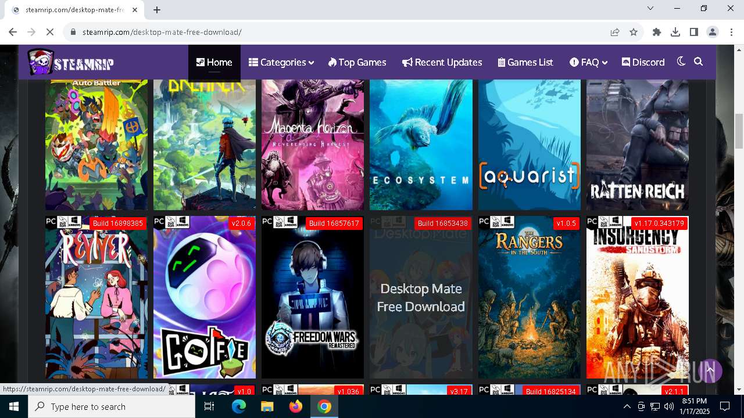Image resolution: width=744 pixels, height=418 pixels.
Task: Go forward in browser history
Action: 31,32
